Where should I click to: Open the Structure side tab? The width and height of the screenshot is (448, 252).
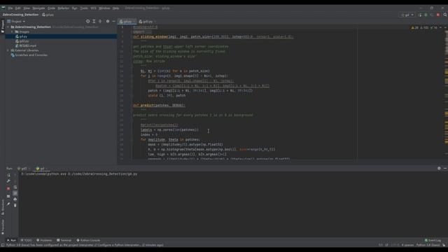coord(3,207)
